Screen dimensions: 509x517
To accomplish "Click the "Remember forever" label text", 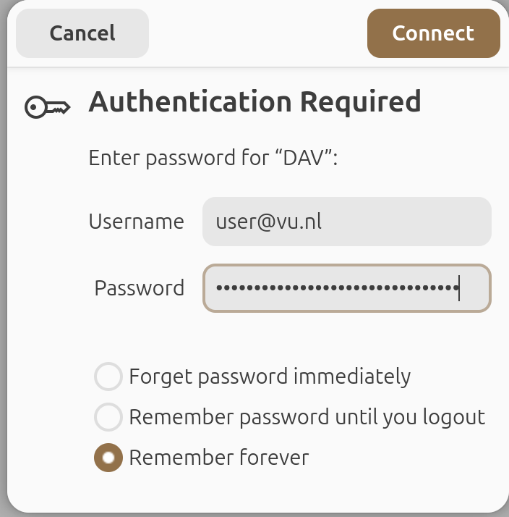I will point(218,458).
